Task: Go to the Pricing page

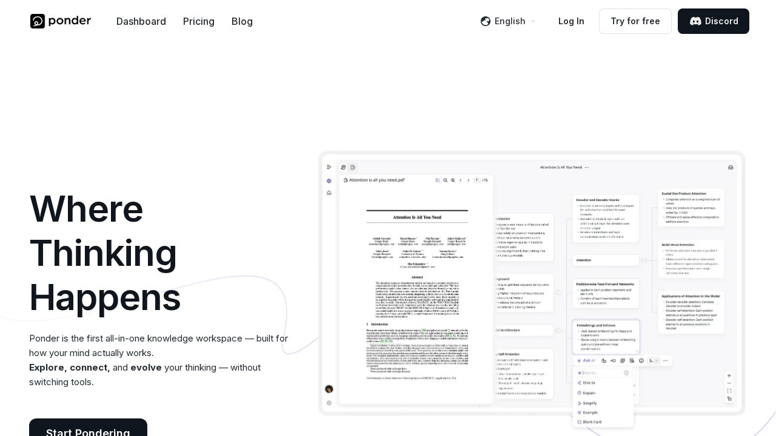Action: point(199,21)
